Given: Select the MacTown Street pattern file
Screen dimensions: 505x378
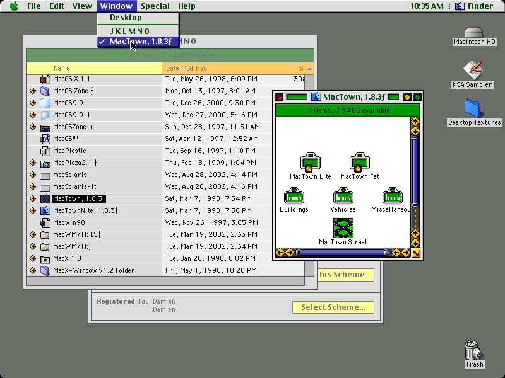Looking at the screenshot, I should point(343,227).
